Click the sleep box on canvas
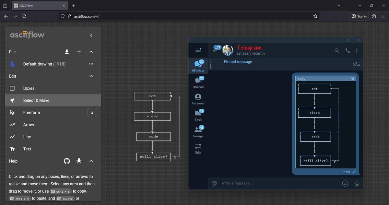Viewport: 389px width, 205px height. click(x=152, y=116)
